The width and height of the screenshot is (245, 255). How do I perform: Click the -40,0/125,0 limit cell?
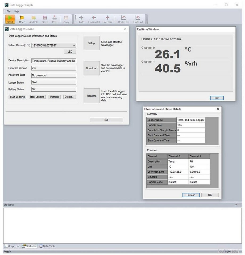point(178,172)
